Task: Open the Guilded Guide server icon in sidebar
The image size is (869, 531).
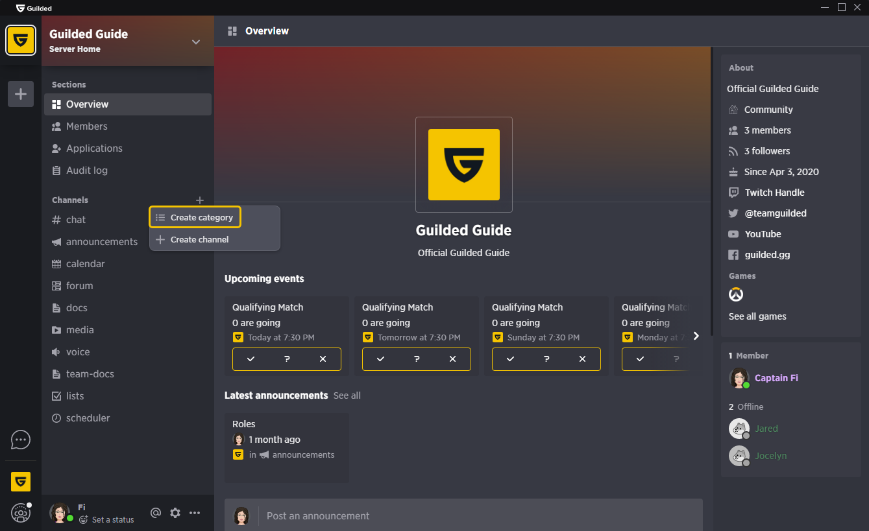Action: pos(21,40)
